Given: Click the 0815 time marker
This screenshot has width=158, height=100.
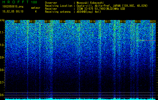Looking at the screenshot, I should 77,21.
